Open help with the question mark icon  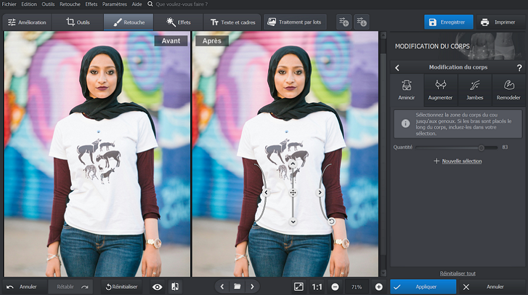click(x=519, y=68)
